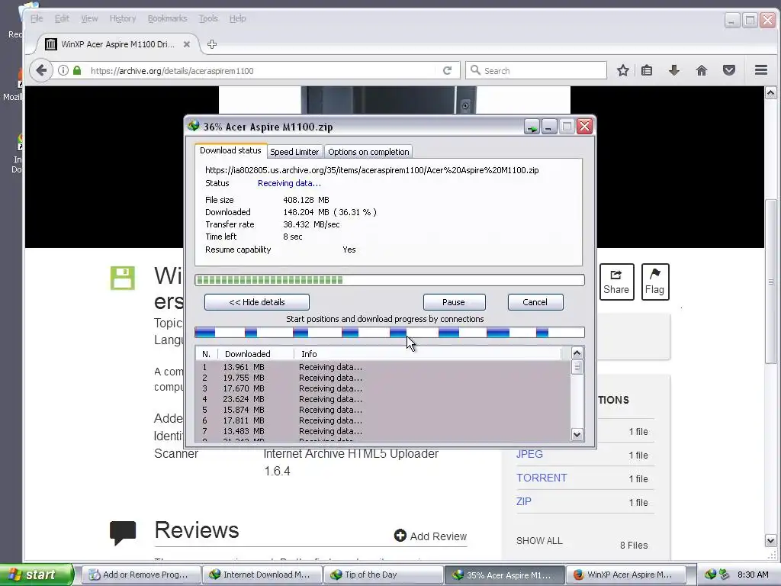Click Add Review link

(x=430, y=536)
